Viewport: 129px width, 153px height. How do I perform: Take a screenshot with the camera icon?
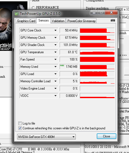(113, 20)
